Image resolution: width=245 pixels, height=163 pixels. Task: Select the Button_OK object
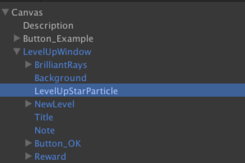[x=58, y=143]
